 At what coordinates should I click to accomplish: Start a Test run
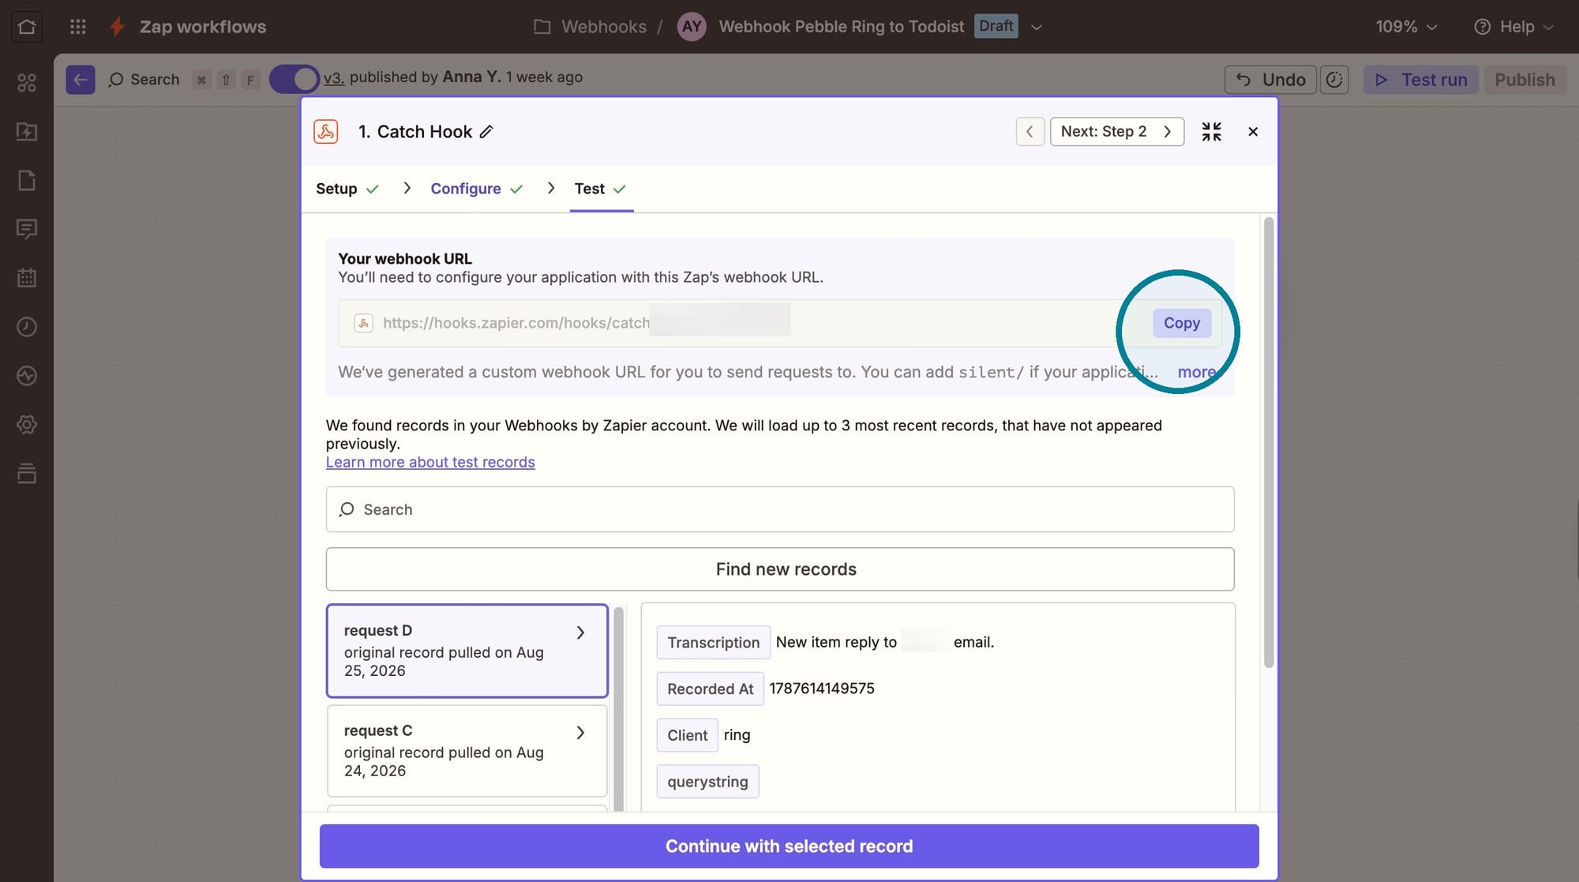(x=1420, y=80)
